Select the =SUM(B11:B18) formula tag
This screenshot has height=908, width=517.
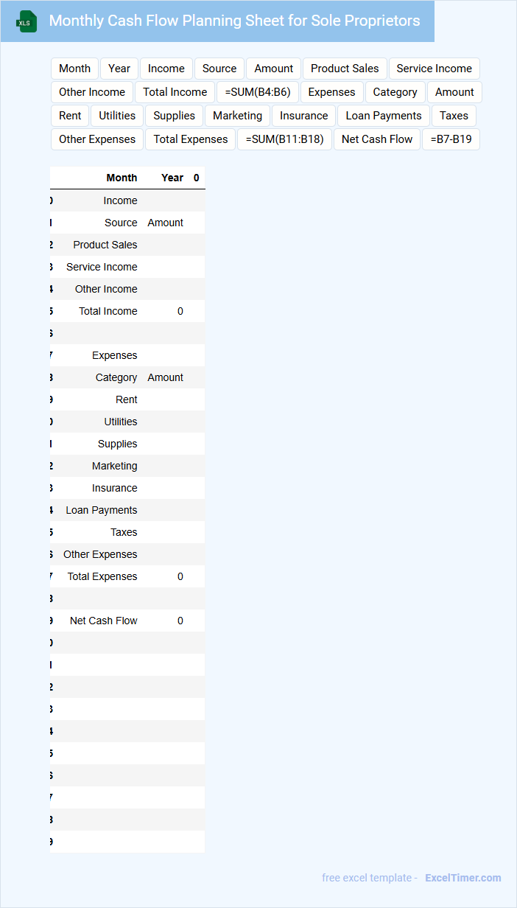(284, 139)
